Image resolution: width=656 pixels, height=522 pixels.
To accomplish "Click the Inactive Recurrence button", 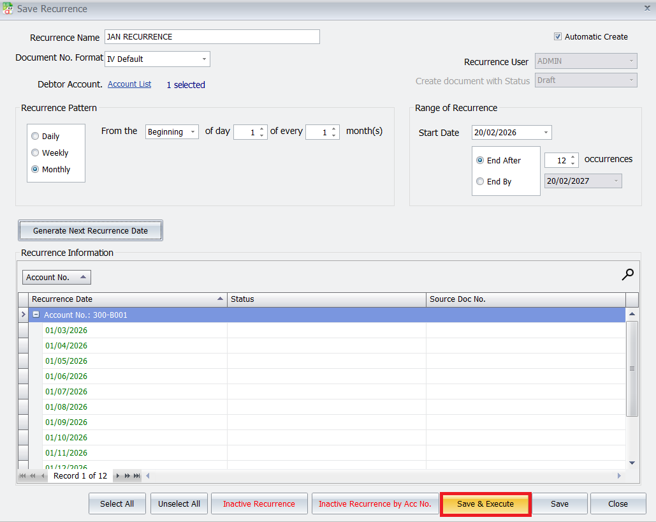I will tap(259, 504).
